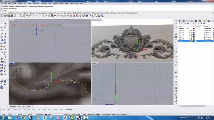Open the Display panel monitor icon tab
The height and width of the screenshot is (120, 214).
point(208,21)
